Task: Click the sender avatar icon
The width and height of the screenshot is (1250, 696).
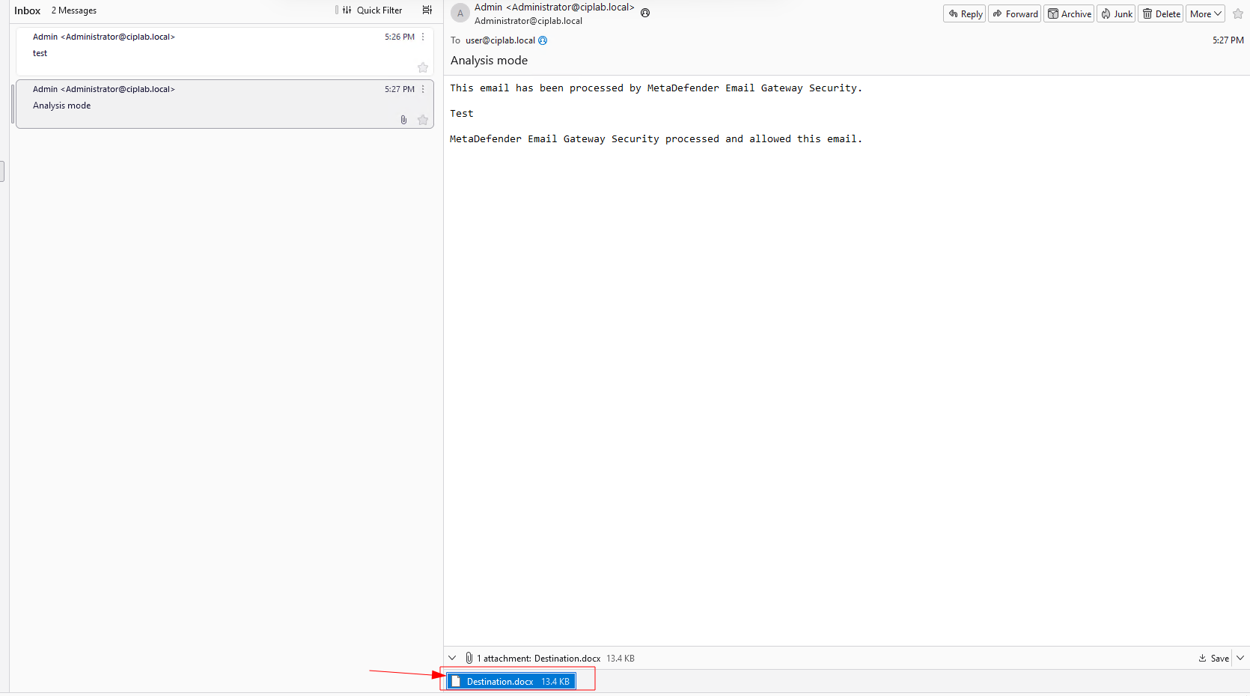Action: (x=460, y=13)
